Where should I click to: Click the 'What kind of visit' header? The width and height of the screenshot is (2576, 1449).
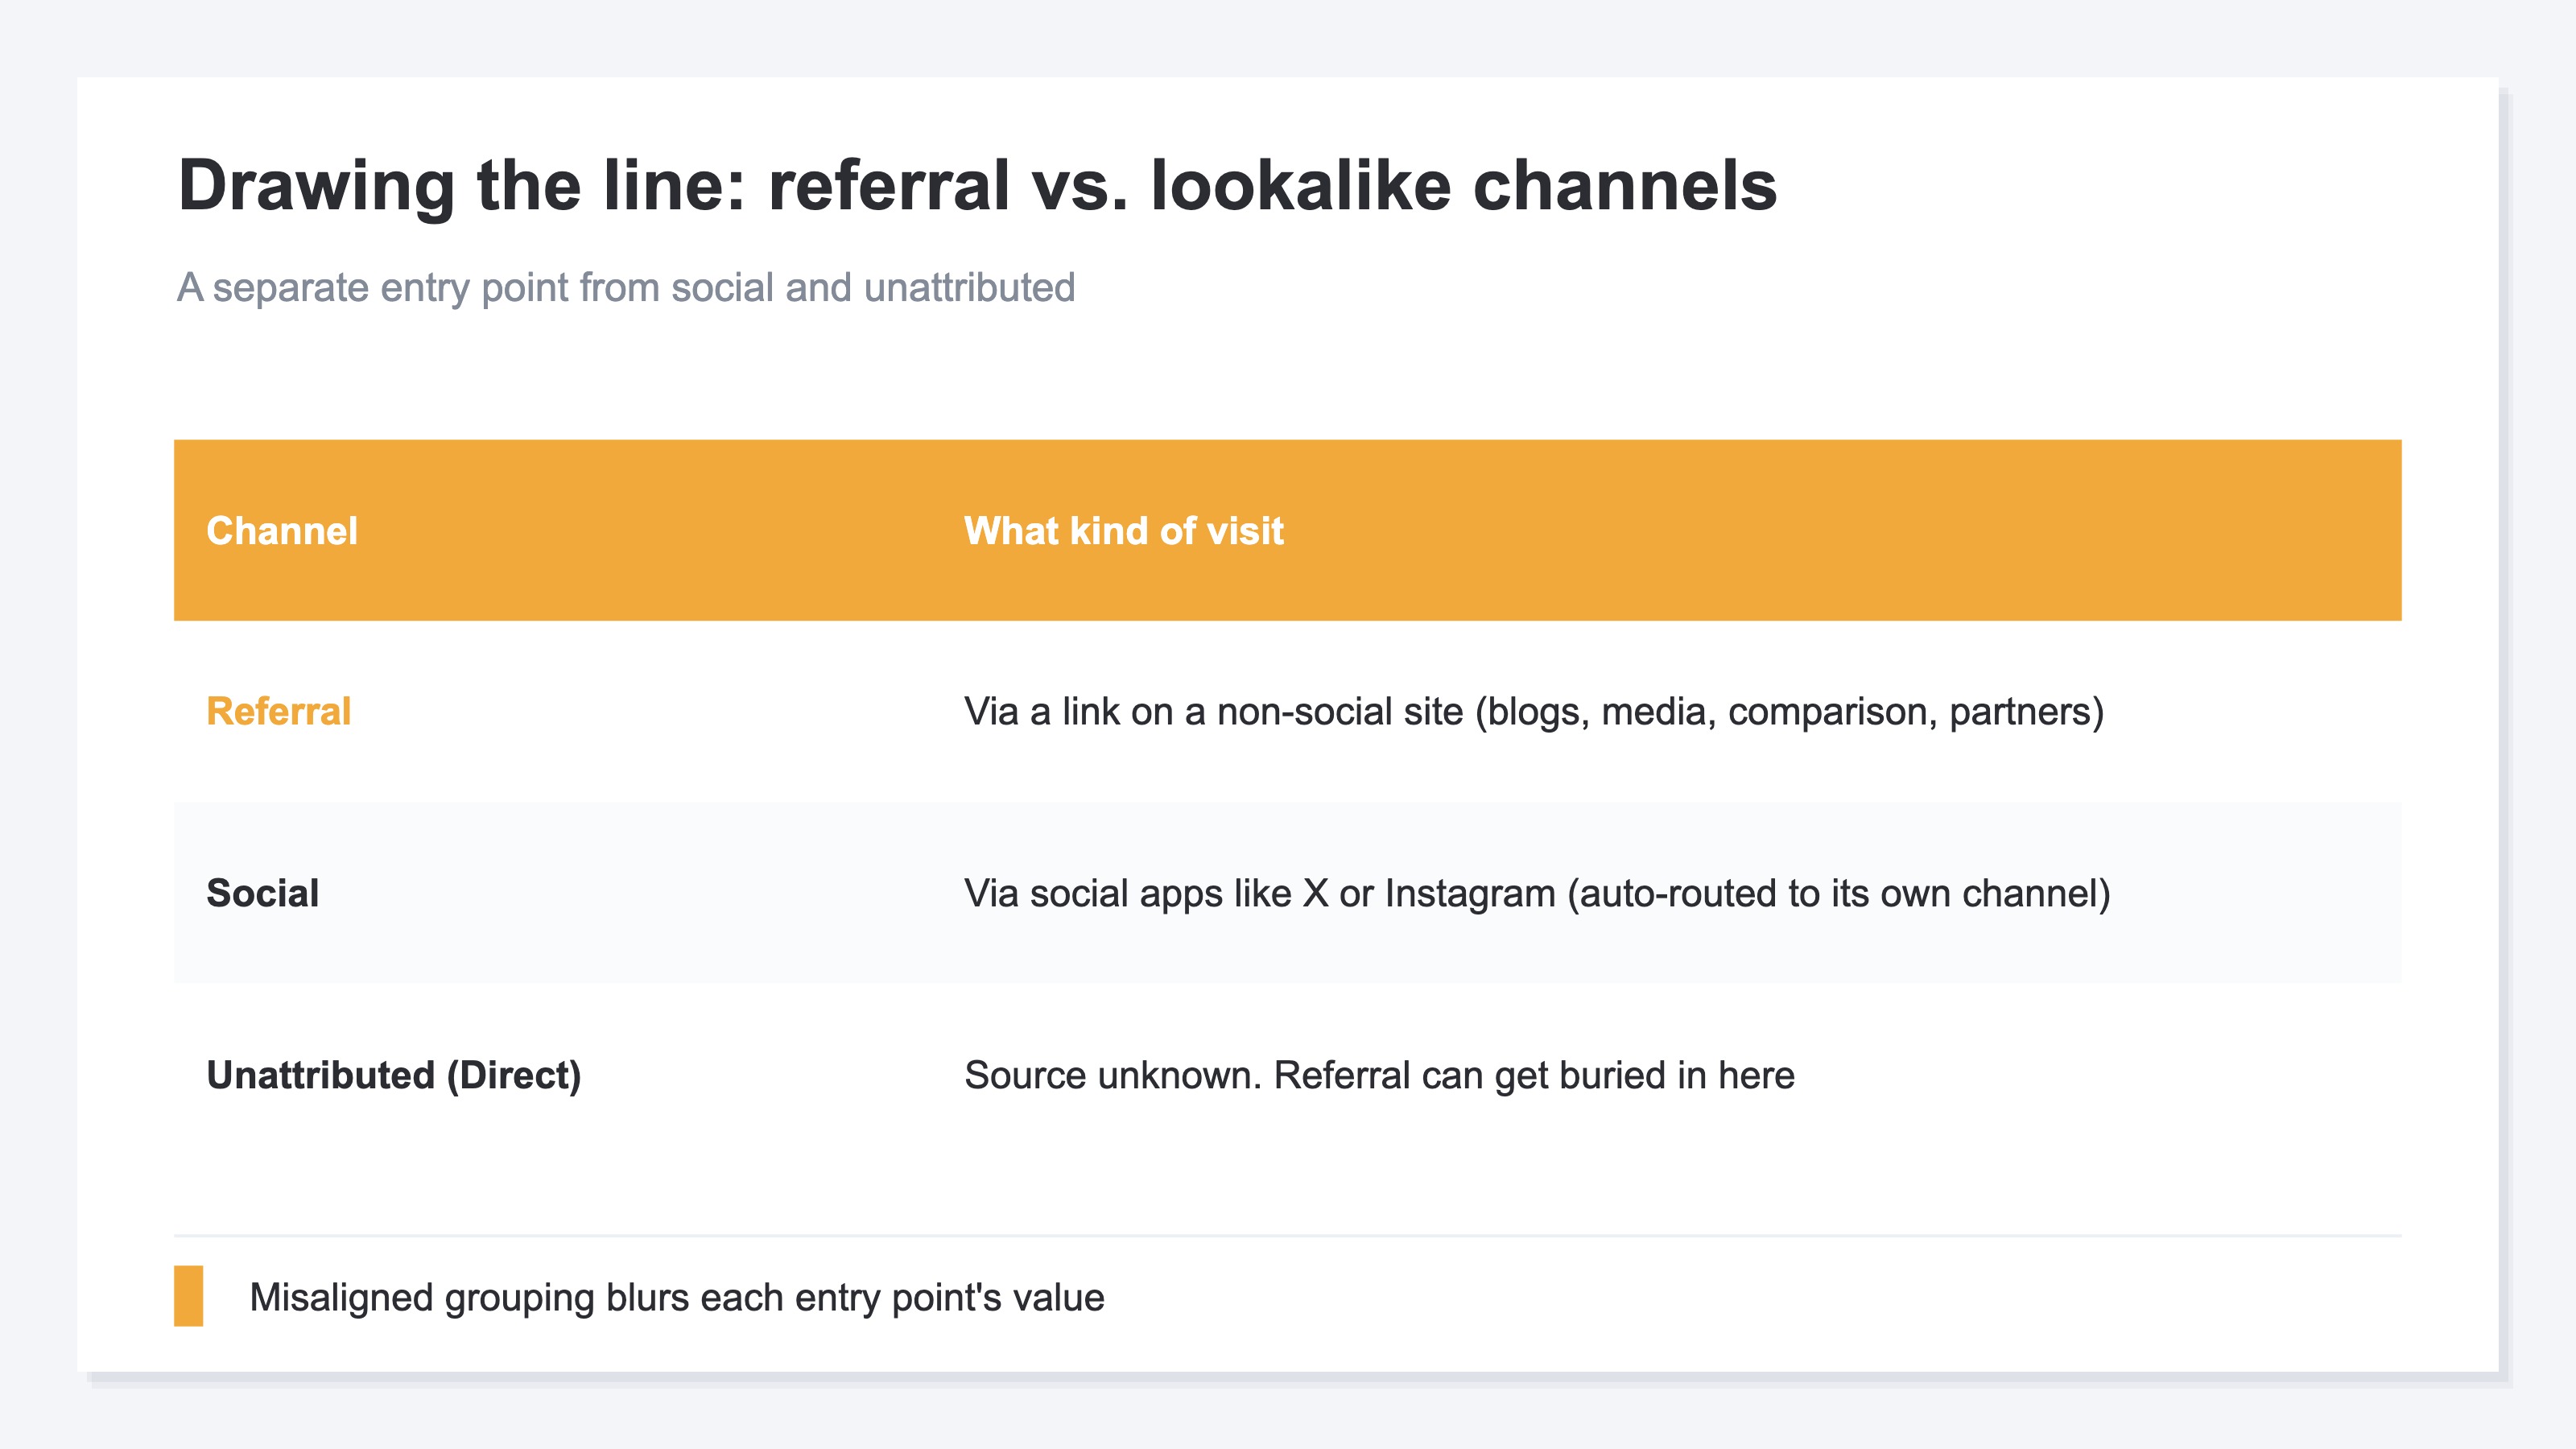click(1123, 531)
